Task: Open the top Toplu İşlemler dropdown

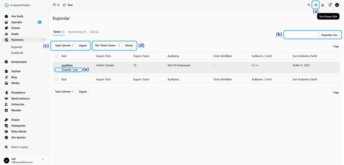Action: coord(64,46)
